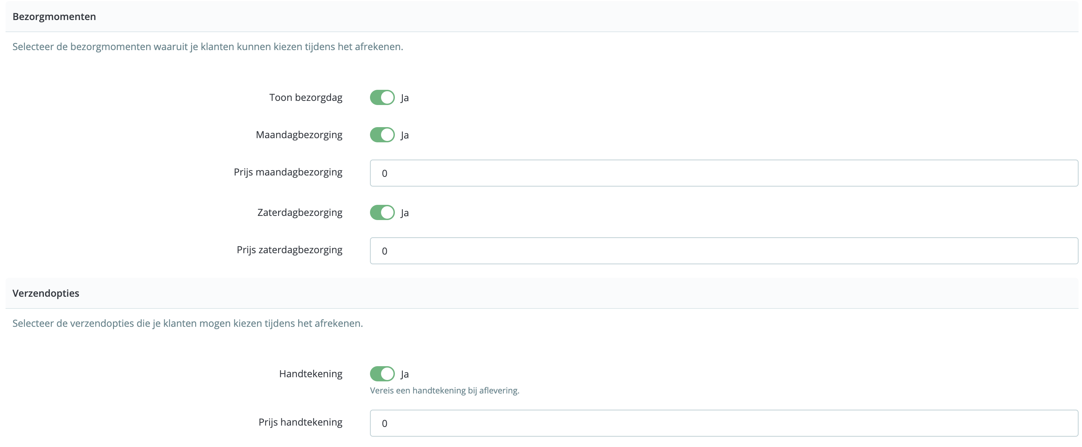1082x447 pixels.
Task: Click the Toon bezorgdag text label
Action: 305,97
